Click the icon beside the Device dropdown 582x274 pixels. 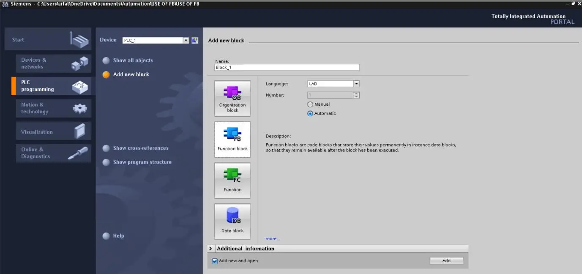194,40
